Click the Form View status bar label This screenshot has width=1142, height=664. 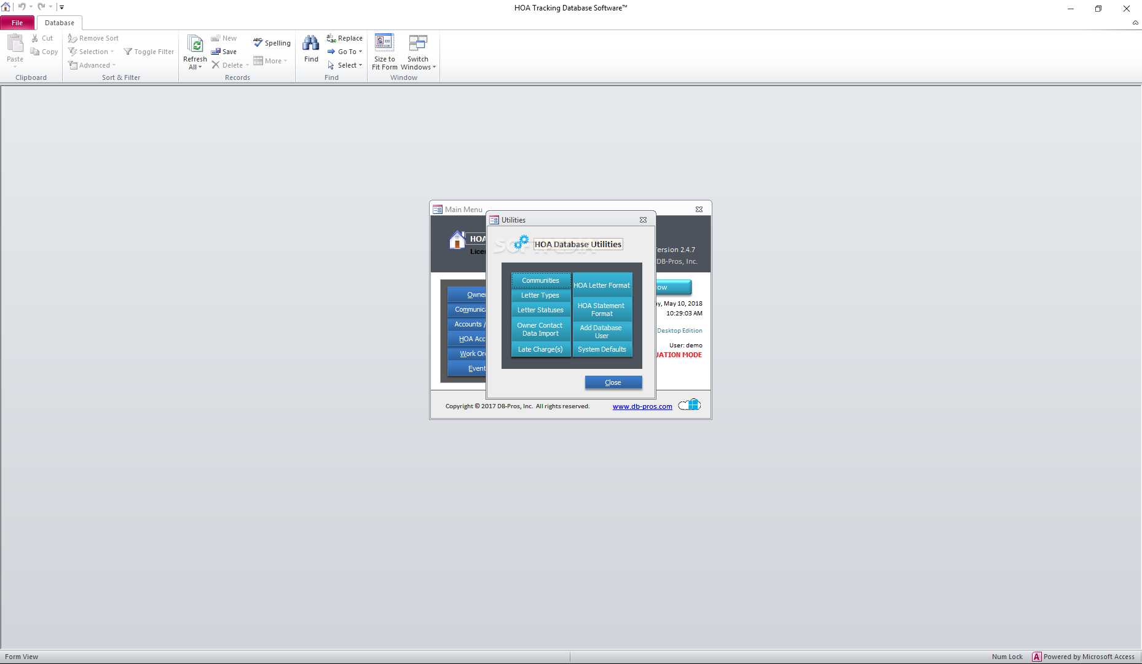pyautogui.click(x=22, y=657)
